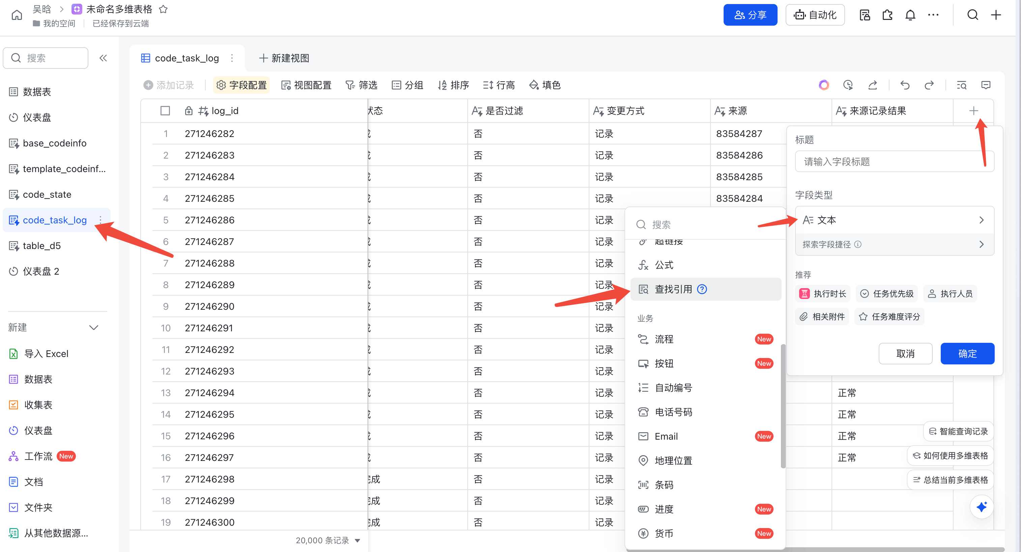Open 字段配置 in the toolbar

point(241,85)
